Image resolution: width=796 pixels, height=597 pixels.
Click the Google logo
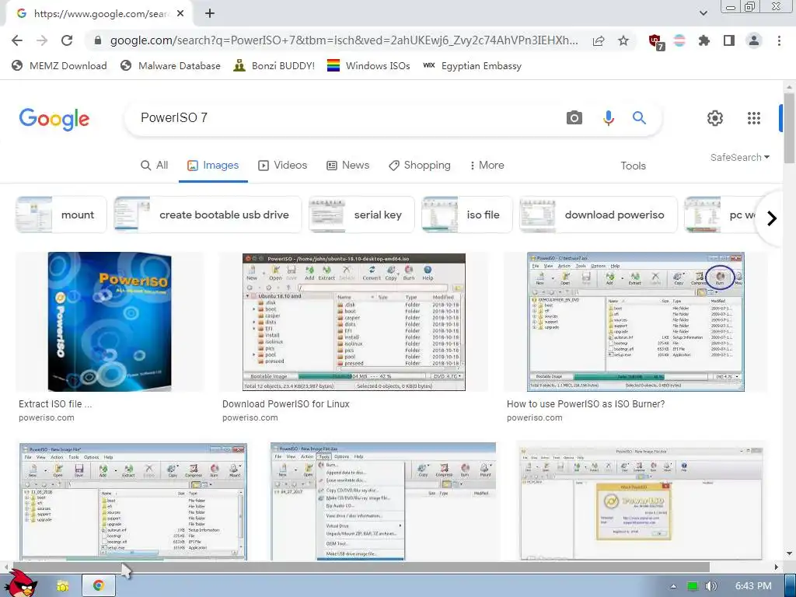tap(54, 119)
